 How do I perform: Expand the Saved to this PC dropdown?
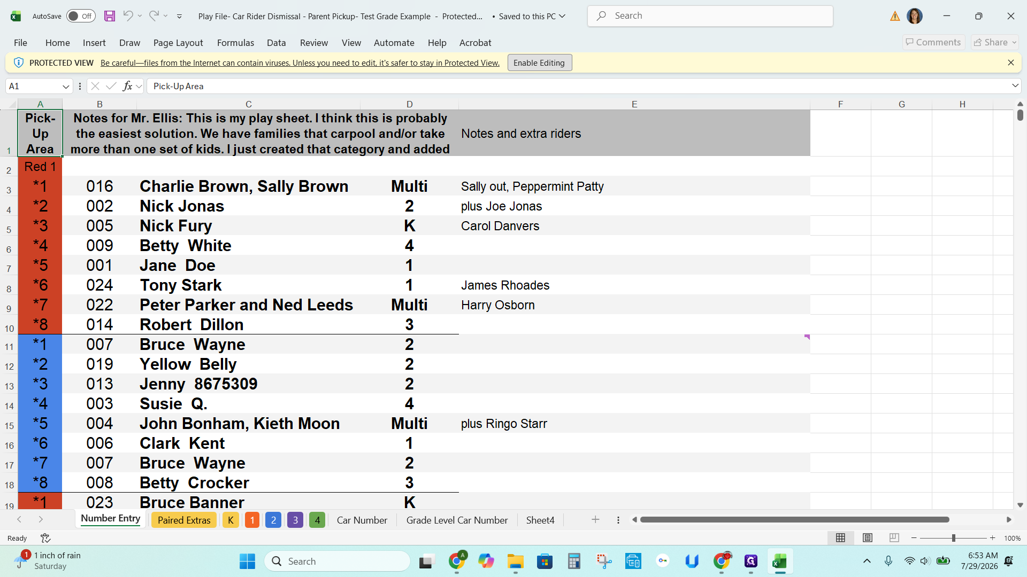tap(562, 16)
